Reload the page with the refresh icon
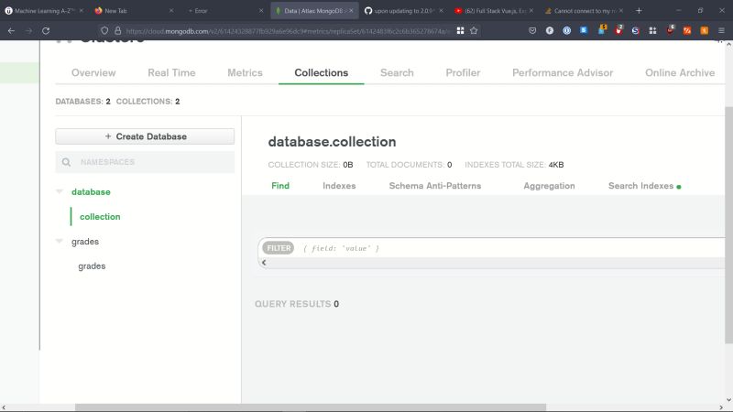Screen dimensions: 733x412 pyautogui.click(x=46, y=31)
